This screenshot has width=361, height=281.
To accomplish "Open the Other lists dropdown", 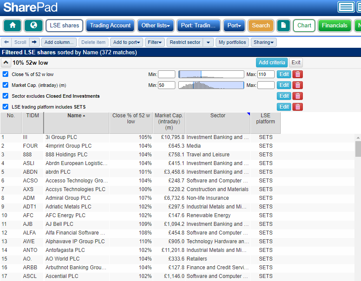I will 156,25.
